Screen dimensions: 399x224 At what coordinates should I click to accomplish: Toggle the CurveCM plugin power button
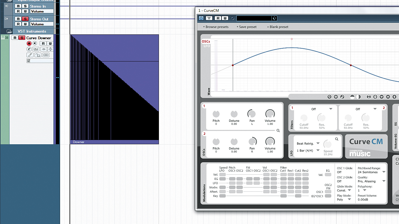coord(201,18)
